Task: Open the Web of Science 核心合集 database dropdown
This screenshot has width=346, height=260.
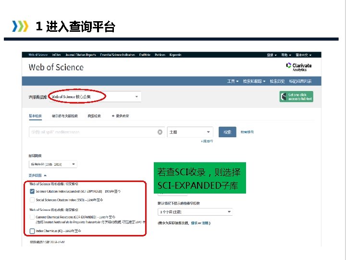Action: [95, 97]
